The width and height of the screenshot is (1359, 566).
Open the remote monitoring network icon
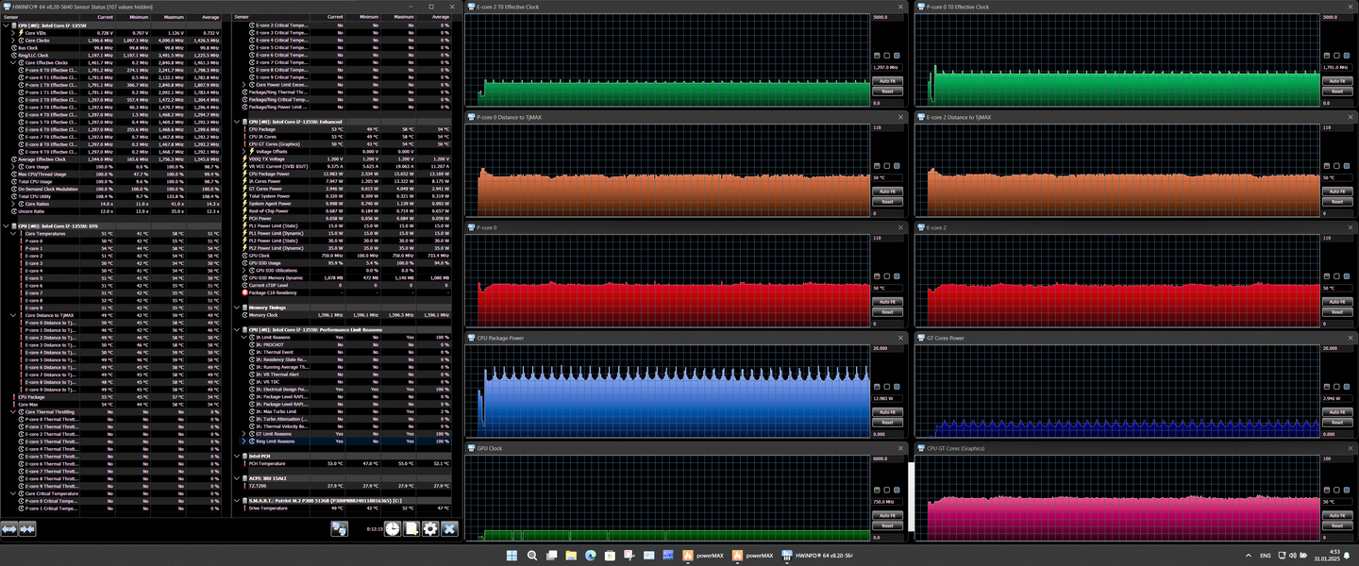(339, 529)
